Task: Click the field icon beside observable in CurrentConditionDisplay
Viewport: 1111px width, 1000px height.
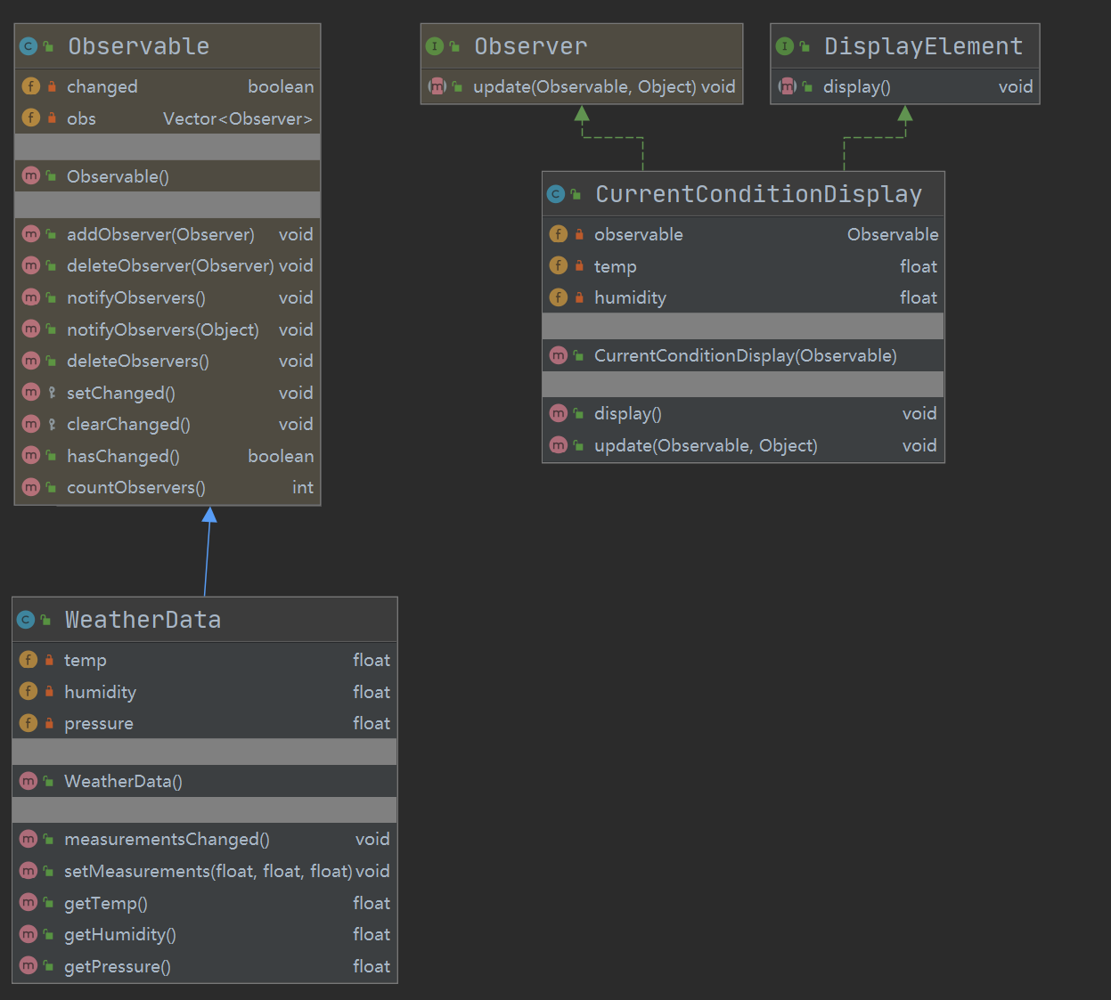Action: (559, 234)
